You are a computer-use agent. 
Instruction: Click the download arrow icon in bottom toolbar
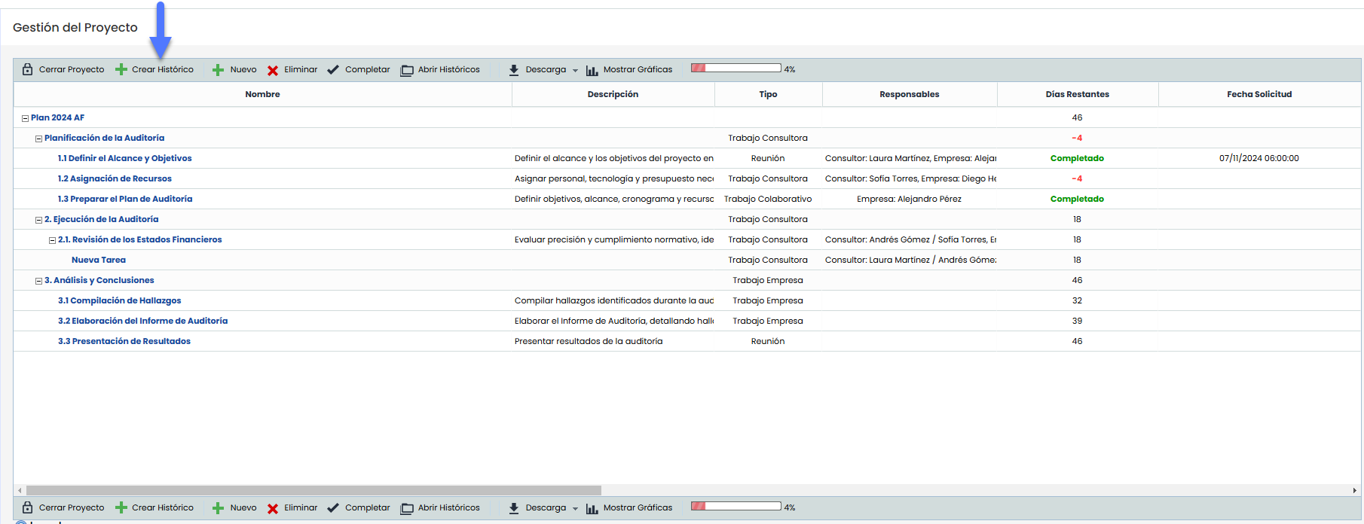(x=513, y=508)
